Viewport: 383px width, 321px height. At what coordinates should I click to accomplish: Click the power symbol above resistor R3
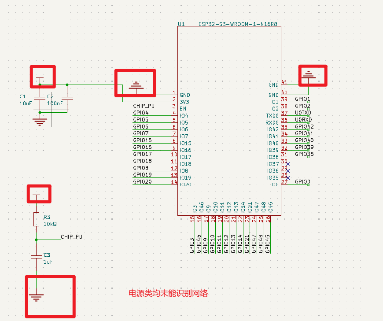pos(36,195)
